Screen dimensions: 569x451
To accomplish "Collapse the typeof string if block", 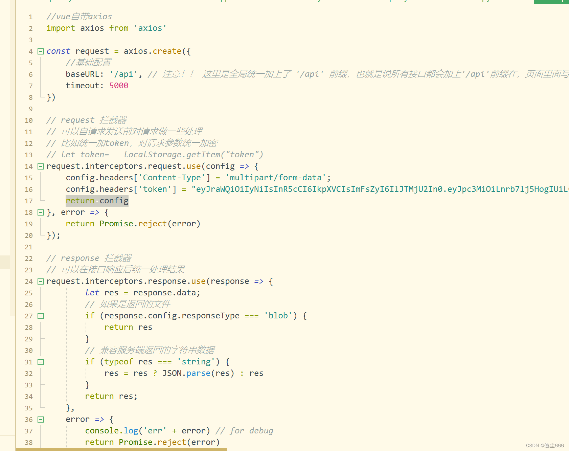I will [x=41, y=362].
